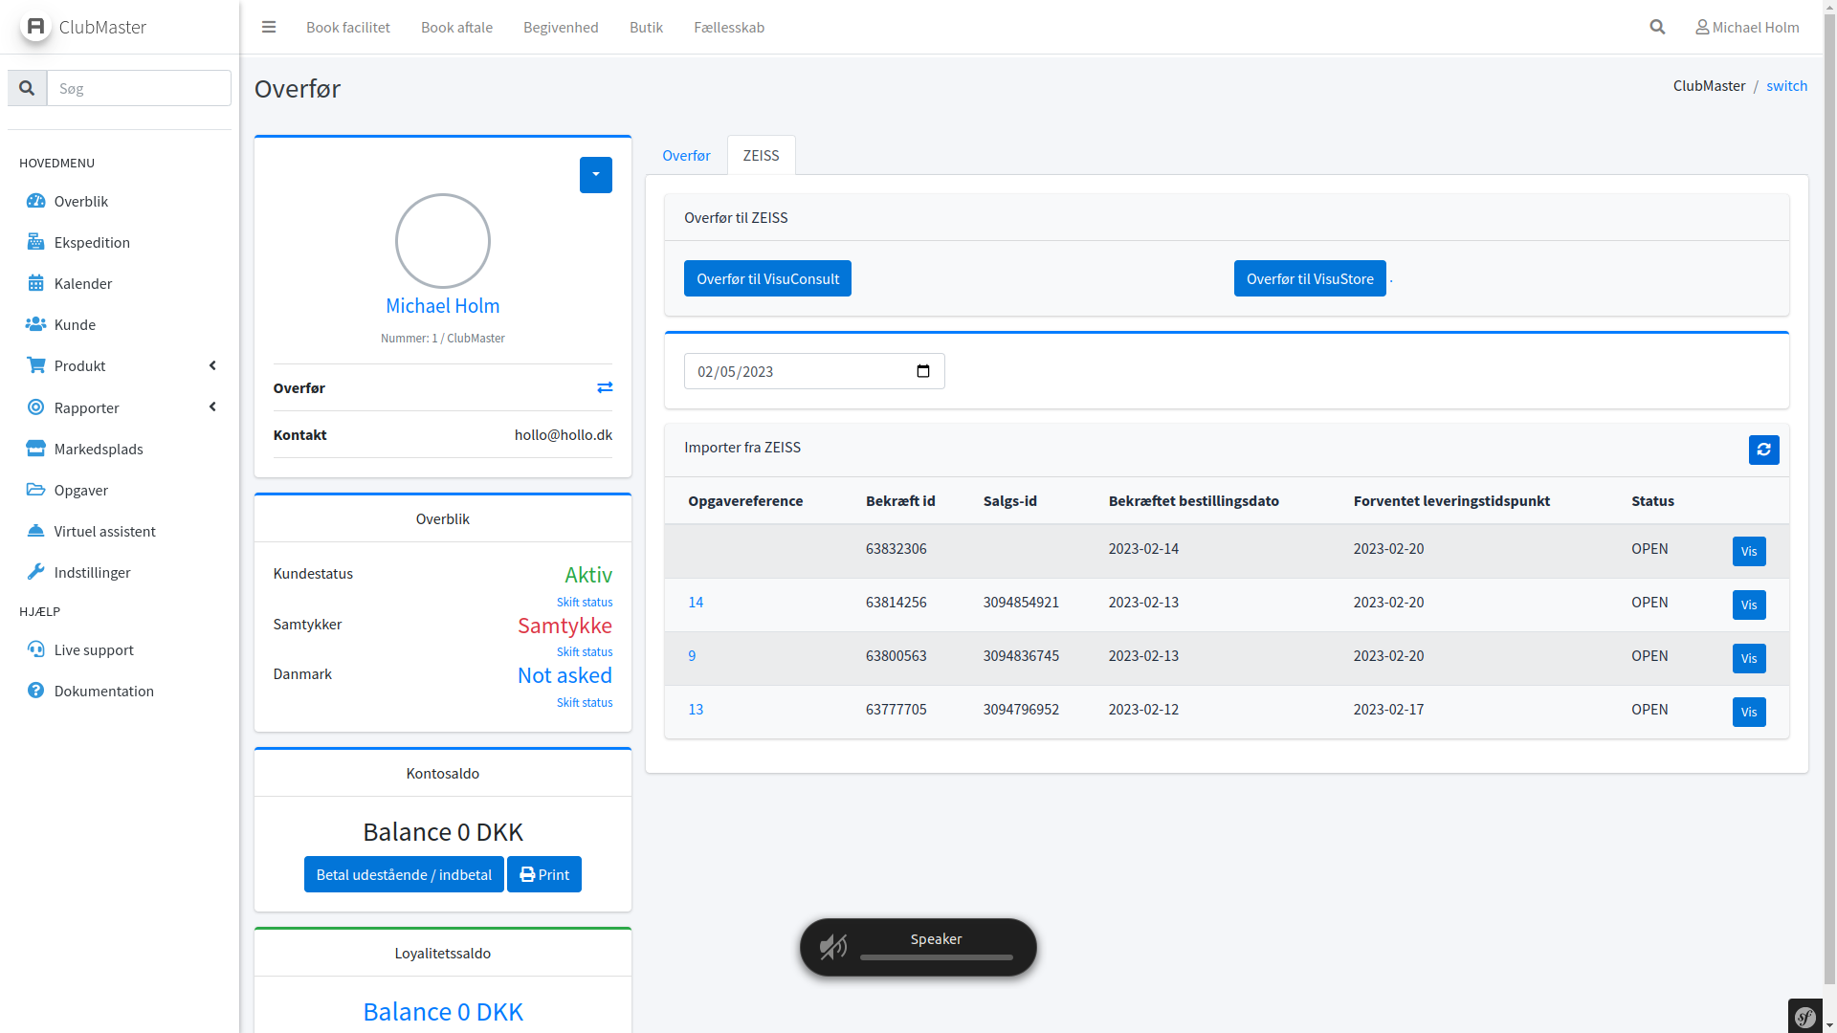Adjust the Speaker volume slider

point(936,956)
